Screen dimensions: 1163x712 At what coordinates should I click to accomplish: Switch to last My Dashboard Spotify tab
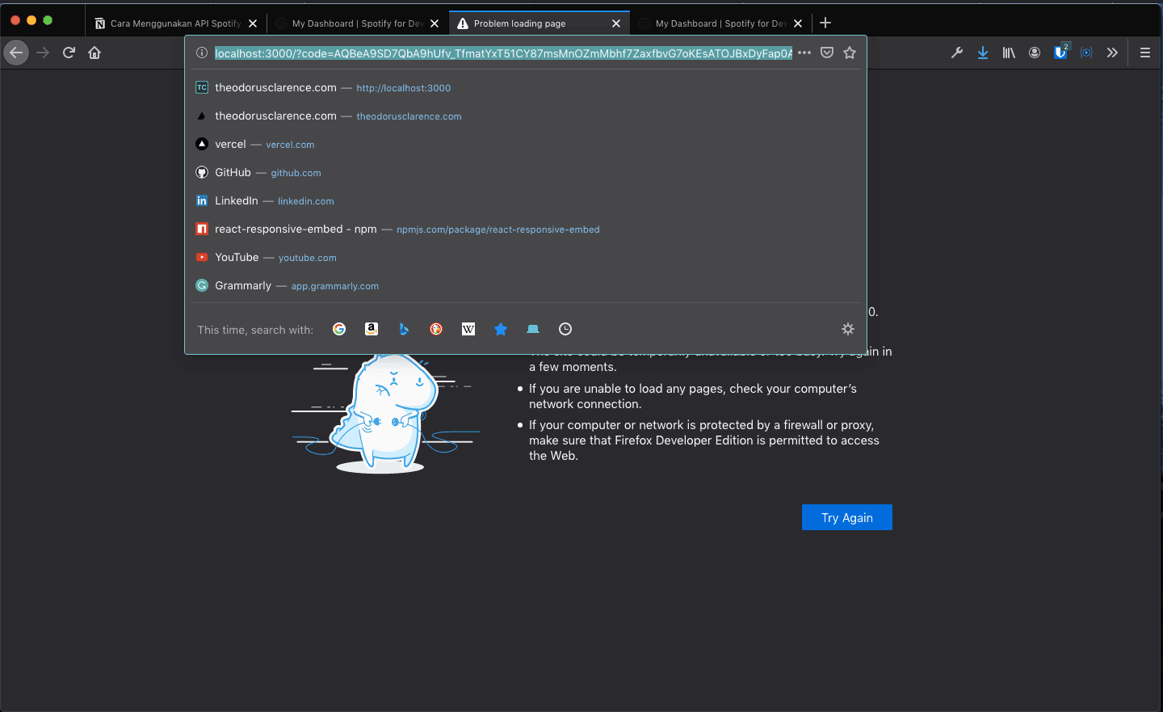[x=720, y=23]
